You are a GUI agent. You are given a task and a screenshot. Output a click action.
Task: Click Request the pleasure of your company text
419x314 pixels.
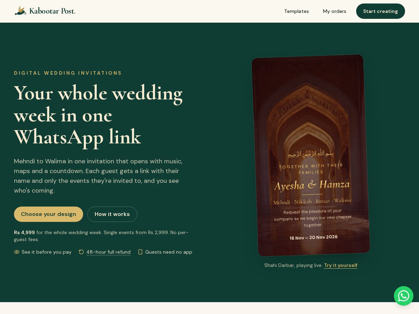point(313,218)
